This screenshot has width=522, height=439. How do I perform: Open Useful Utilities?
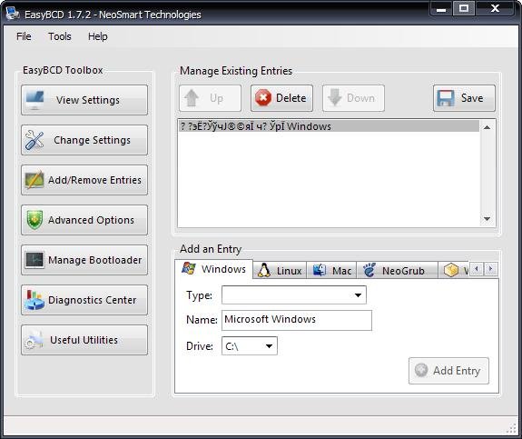(84, 340)
